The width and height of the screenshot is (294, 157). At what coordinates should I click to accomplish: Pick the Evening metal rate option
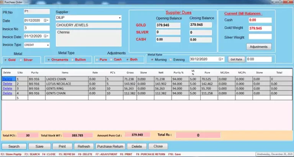pos(171,59)
